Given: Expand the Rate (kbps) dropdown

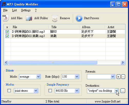Looking at the screenshot, I should [70, 77].
